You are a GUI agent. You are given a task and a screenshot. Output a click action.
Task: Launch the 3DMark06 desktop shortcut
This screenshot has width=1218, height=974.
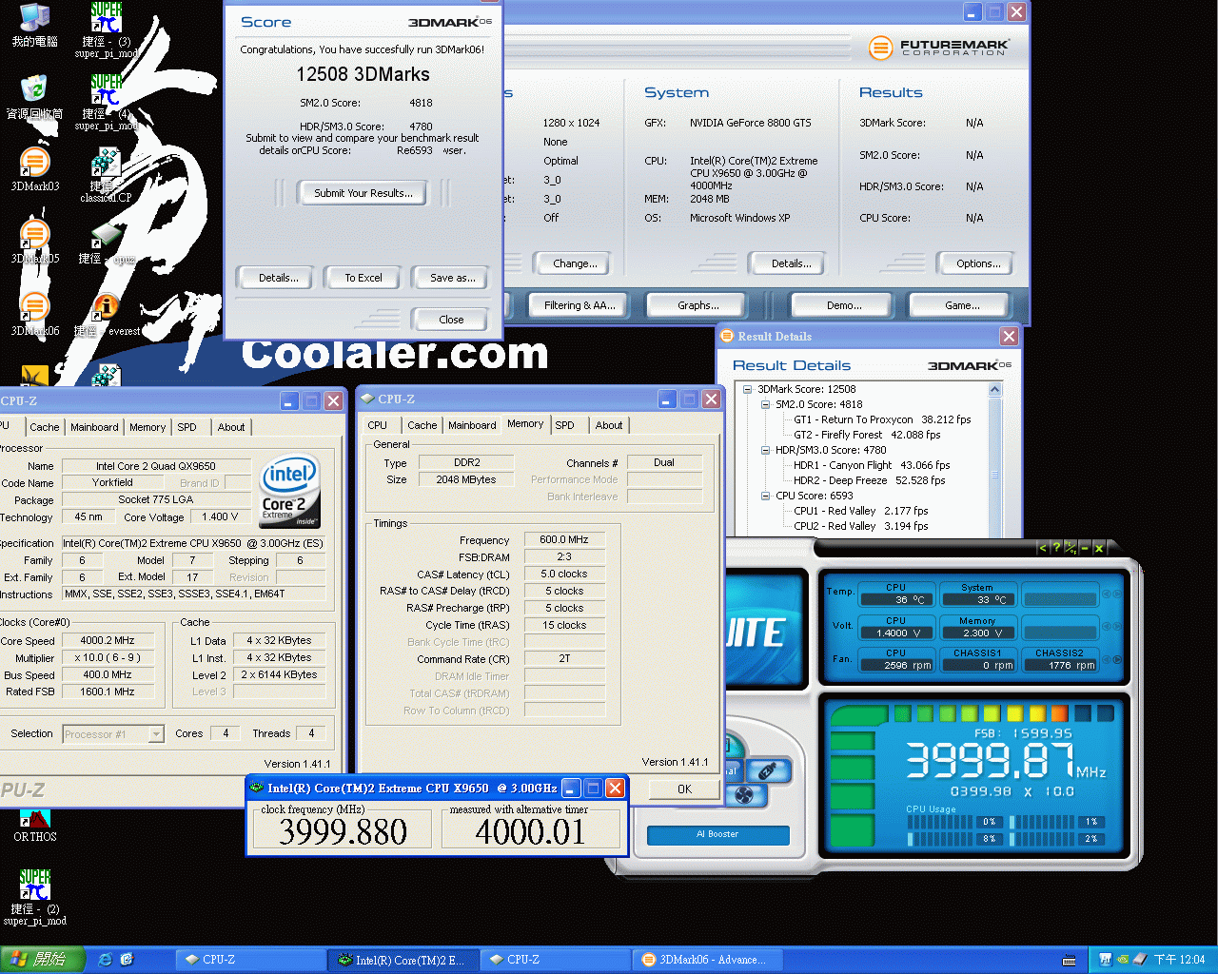pyautogui.click(x=34, y=314)
